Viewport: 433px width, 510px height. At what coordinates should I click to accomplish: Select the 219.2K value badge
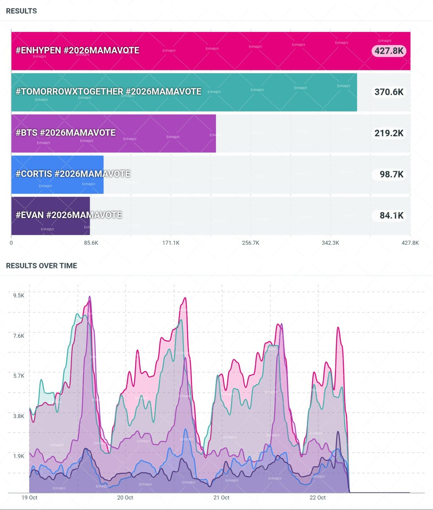pos(389,133)
